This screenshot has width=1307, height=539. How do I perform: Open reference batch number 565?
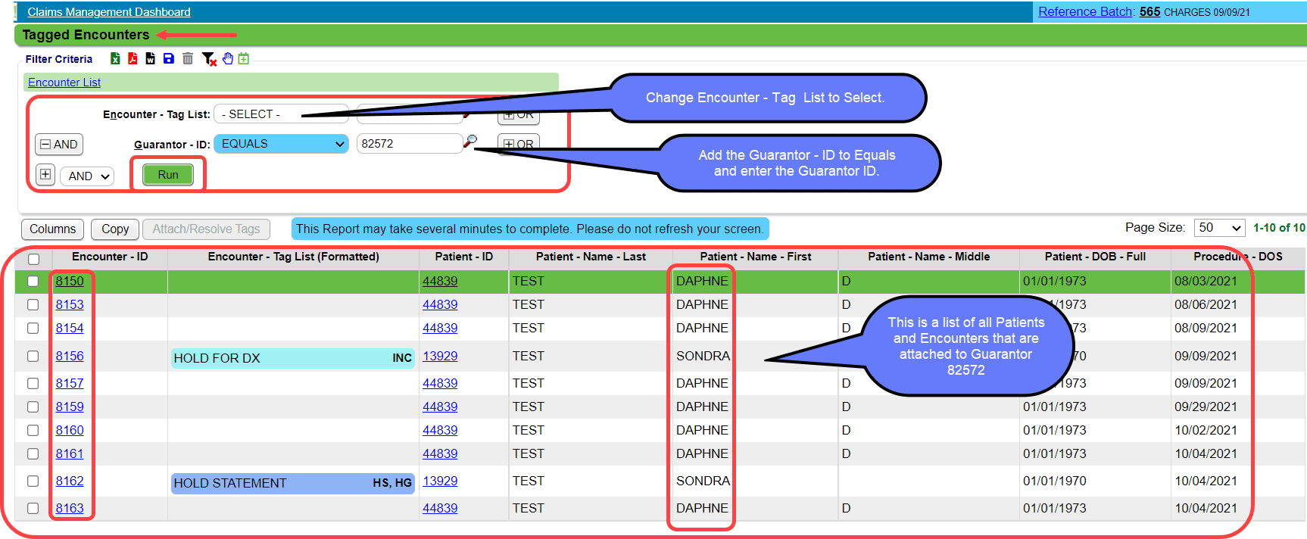click(x=1149, y=11)
